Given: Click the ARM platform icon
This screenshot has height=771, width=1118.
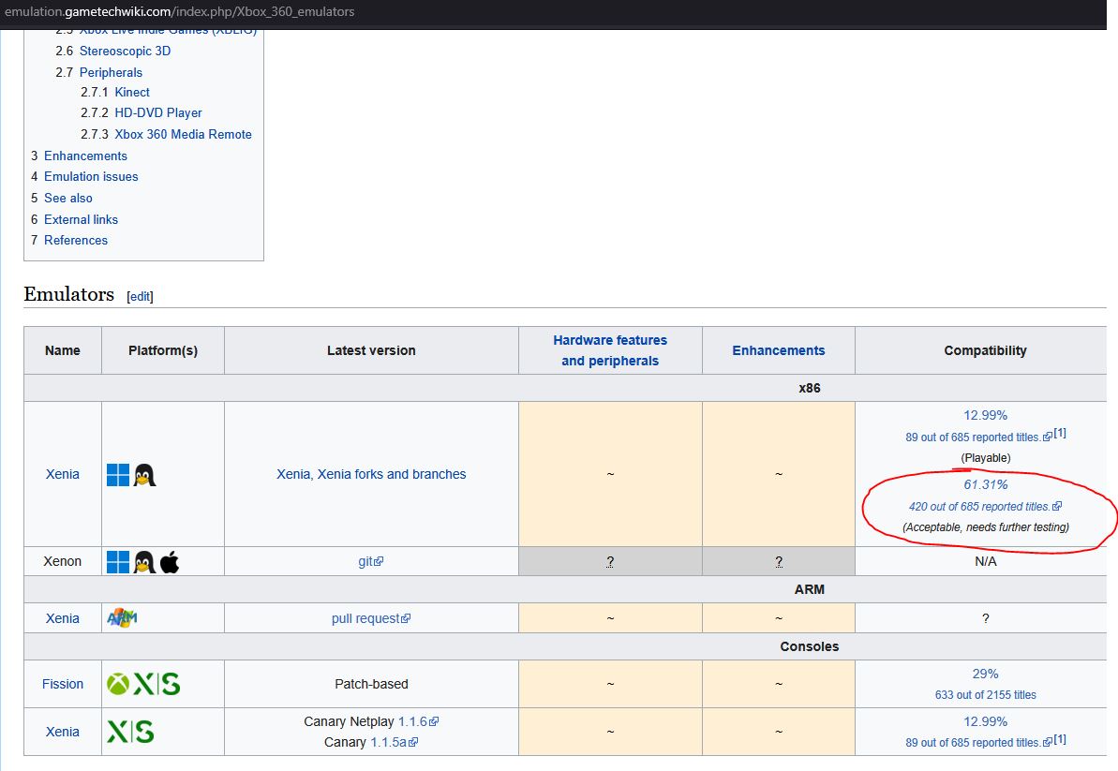Looking at the screenshot, I should (x=122, y=617).
